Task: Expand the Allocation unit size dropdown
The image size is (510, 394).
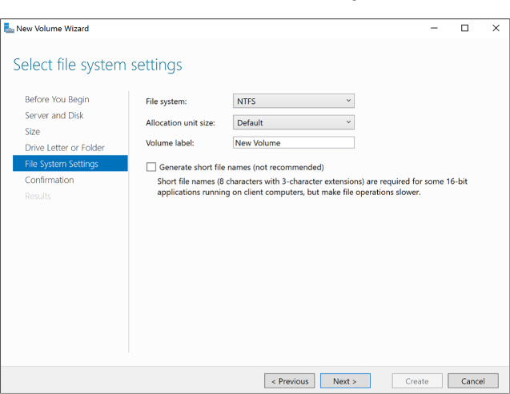Action: click(293, 122)
